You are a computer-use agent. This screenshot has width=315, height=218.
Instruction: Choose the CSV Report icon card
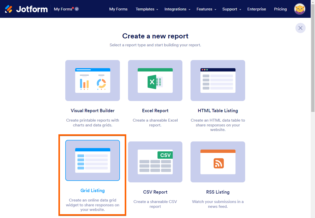[x=155, y=162]
